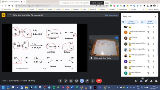Screen dimensions: 160x90
Task: Open options for Elián Morales
Action: coord(153,55)
